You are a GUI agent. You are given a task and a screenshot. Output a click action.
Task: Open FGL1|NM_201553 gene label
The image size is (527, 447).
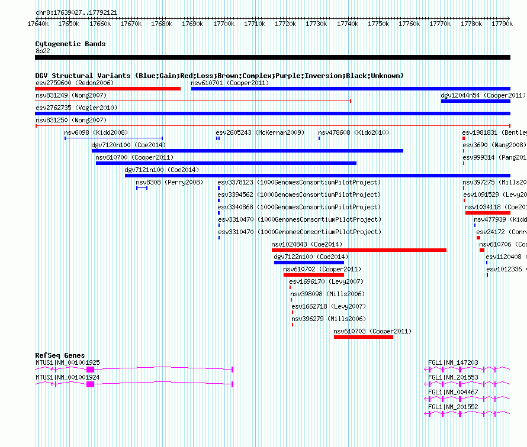click(453, 377)
